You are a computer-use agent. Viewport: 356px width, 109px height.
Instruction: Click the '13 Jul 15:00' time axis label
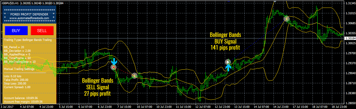[242, 107]
